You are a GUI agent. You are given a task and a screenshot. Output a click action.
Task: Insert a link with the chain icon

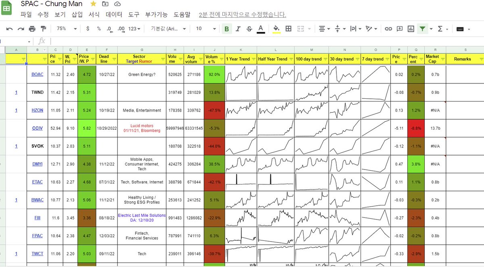pos(388,29)
